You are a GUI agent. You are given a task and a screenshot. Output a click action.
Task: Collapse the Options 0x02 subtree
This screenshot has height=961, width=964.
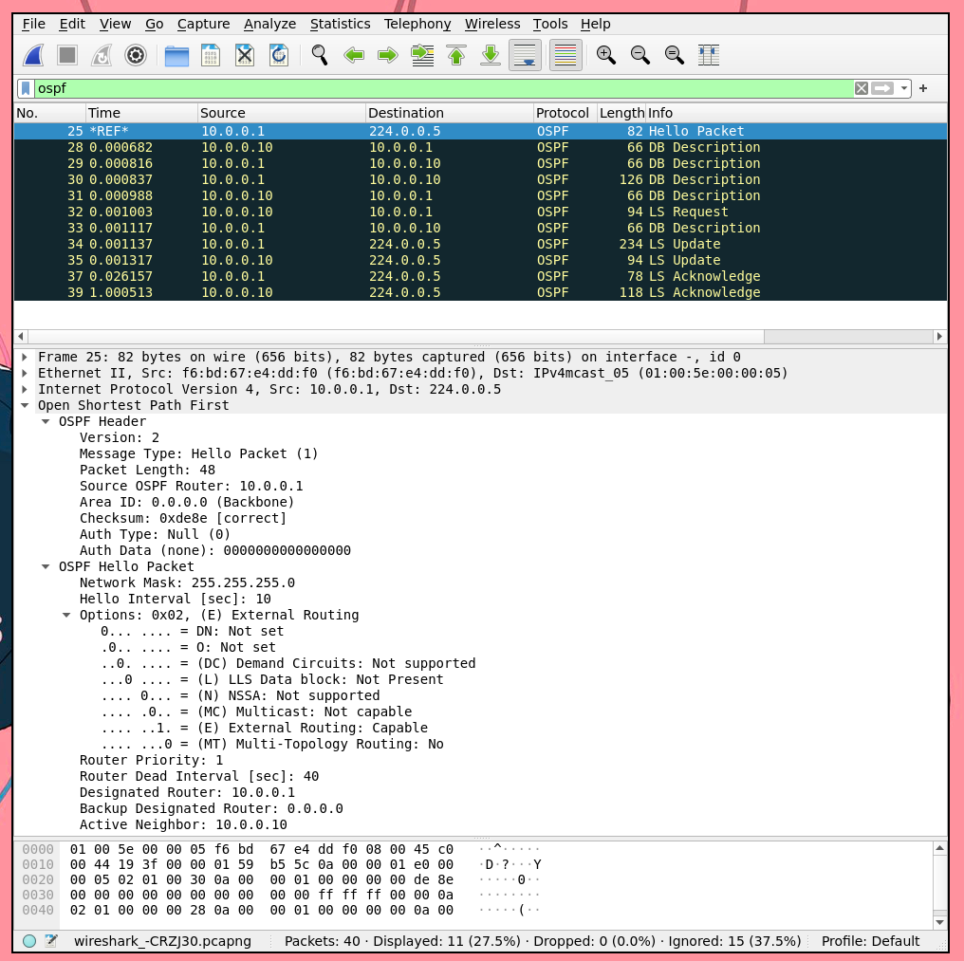point(66,615)
